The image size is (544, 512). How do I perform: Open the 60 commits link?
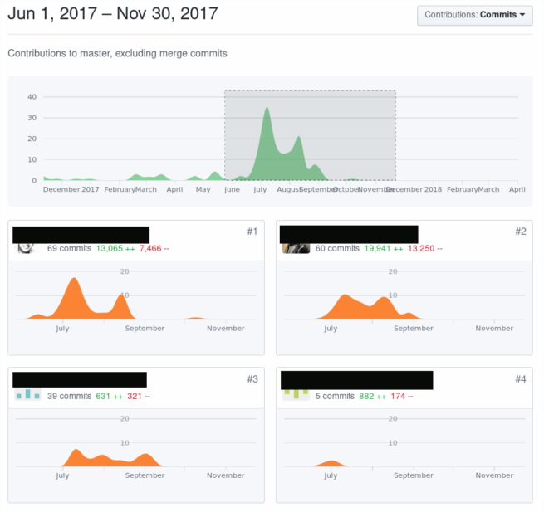pos(337,248)
